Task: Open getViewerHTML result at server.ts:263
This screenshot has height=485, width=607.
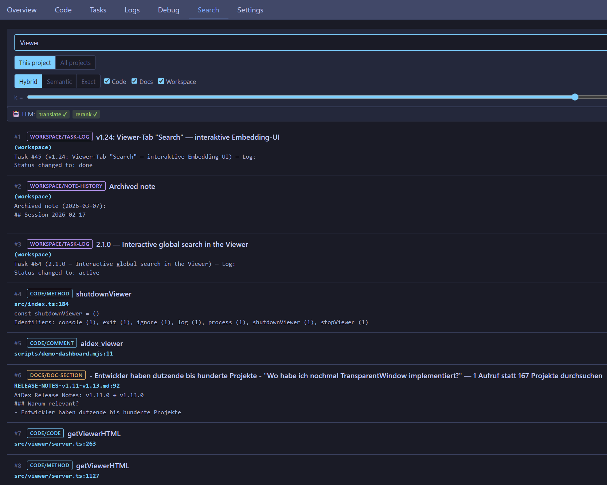Action: [94, 434]
